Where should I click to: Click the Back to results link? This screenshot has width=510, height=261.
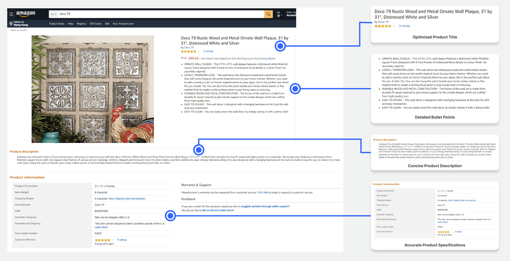point(18,30)
